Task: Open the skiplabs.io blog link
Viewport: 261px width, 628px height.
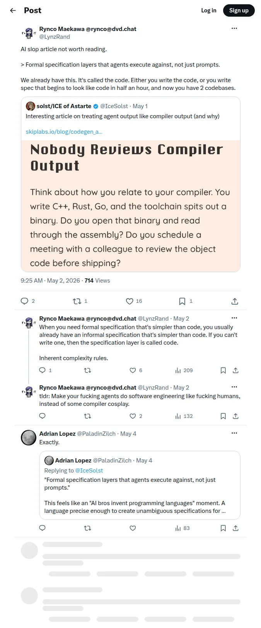Action: [64, 132]
